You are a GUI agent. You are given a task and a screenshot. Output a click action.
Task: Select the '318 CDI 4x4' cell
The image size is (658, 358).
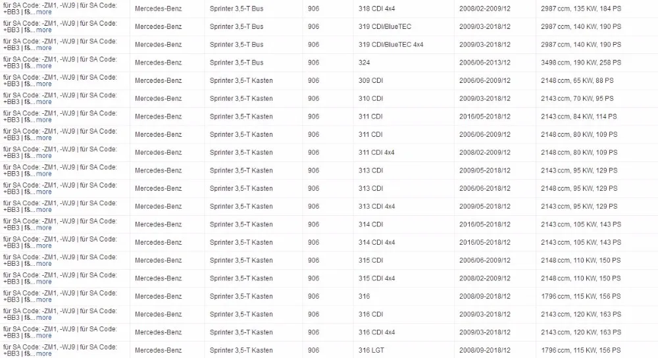(376, 9)
